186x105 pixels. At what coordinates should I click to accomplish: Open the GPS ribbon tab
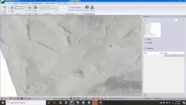point(59,3)
